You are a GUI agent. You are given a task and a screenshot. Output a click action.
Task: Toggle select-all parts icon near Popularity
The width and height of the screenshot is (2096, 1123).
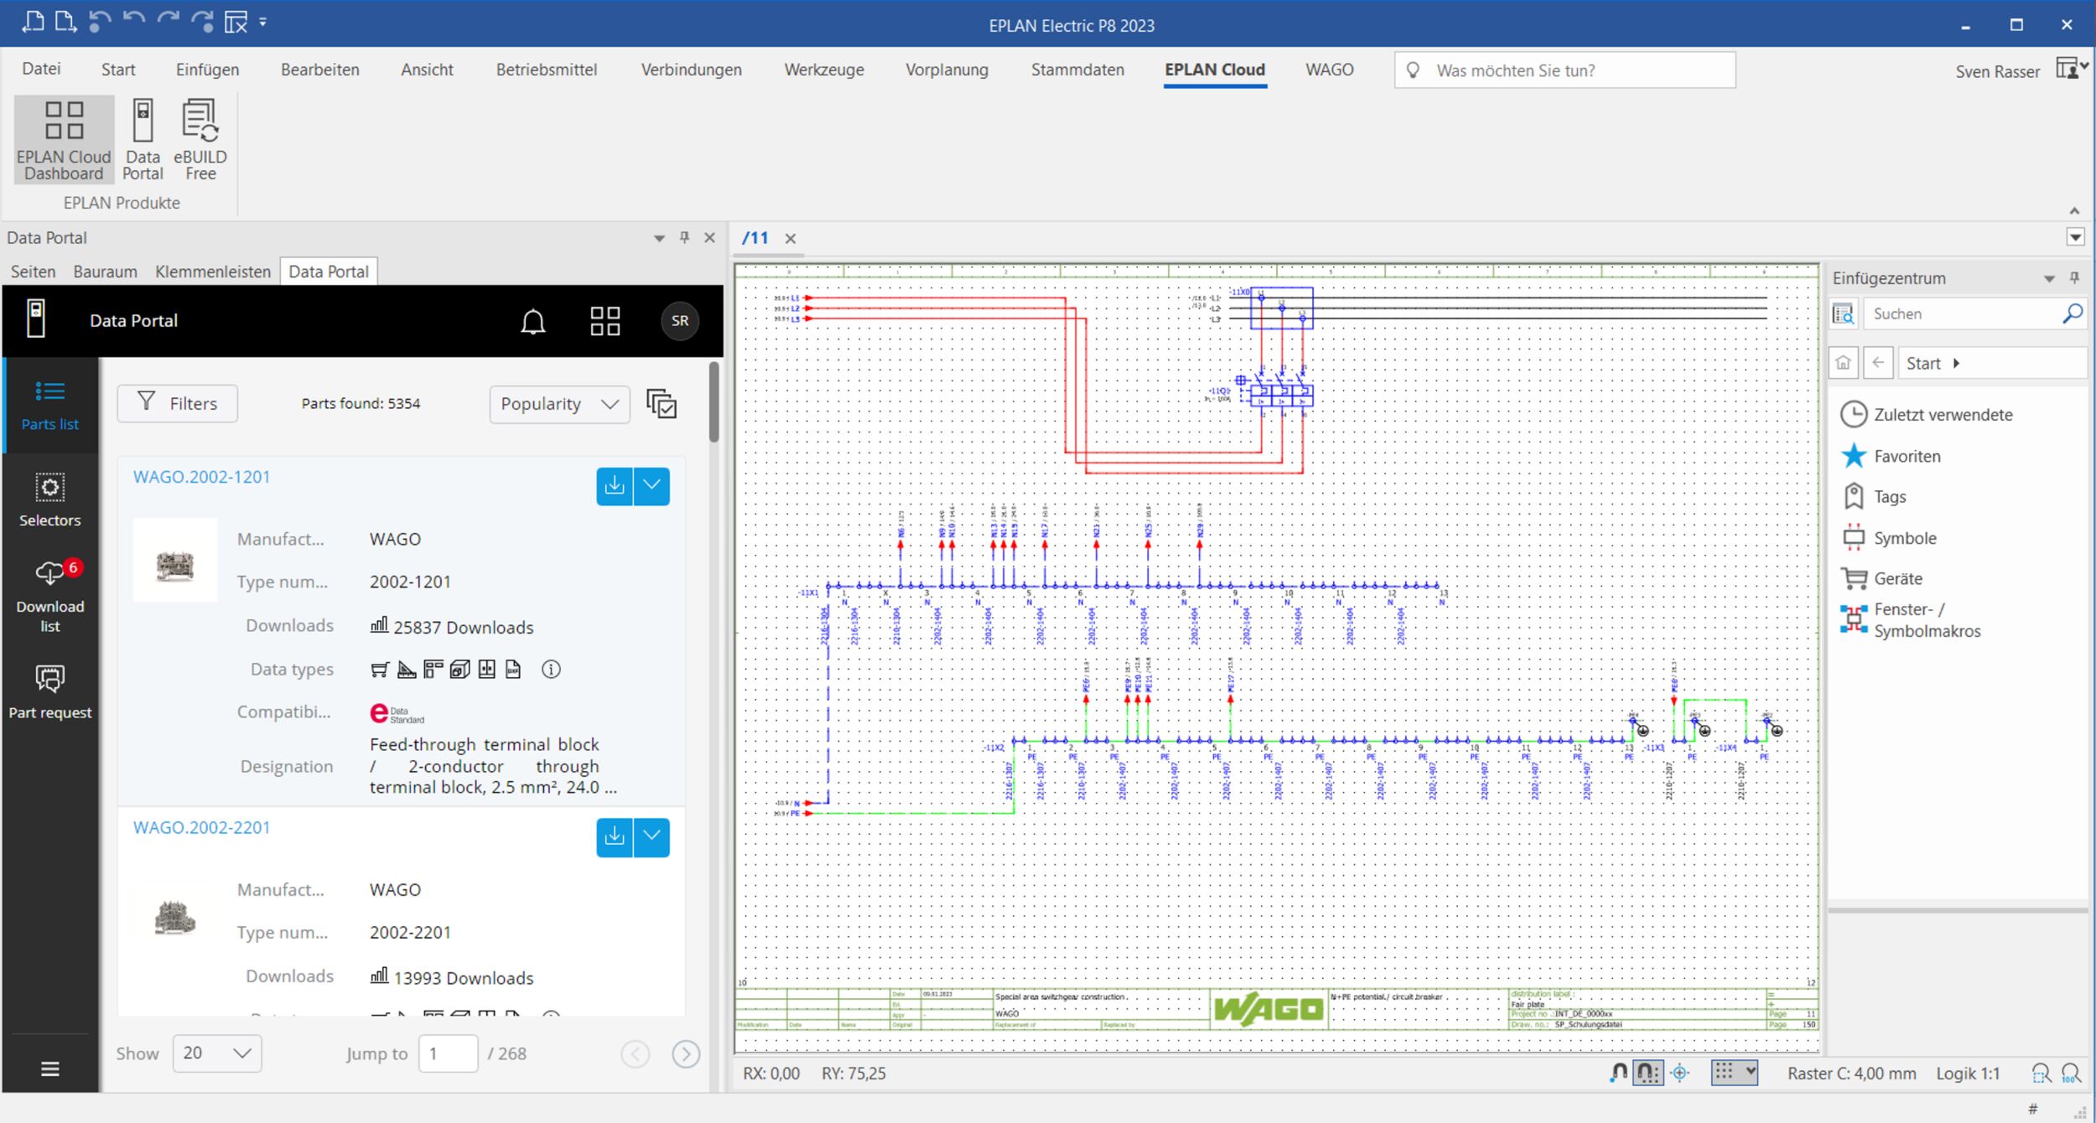pos(661,404)
